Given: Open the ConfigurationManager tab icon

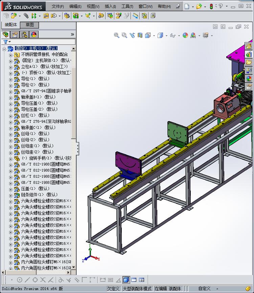Looking at the screenshot, I should point(24,35).
